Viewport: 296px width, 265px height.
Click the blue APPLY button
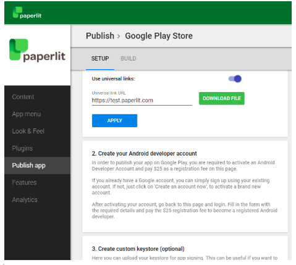[114, 120]
